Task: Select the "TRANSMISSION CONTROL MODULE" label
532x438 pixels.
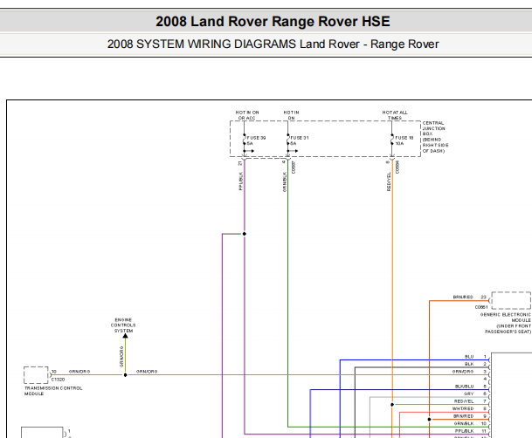Action: (53, 391)
